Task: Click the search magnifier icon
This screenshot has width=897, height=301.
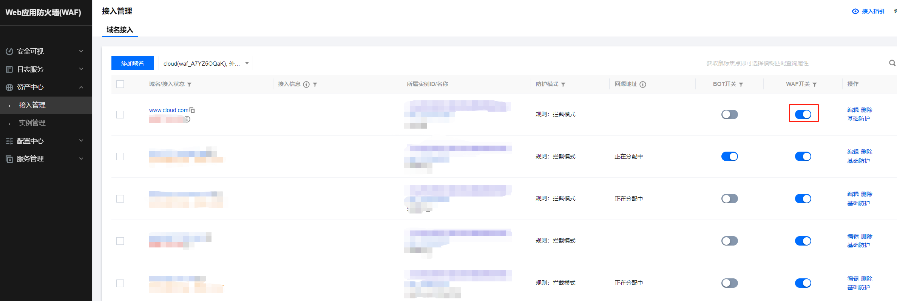Action: tap(892, 63)
